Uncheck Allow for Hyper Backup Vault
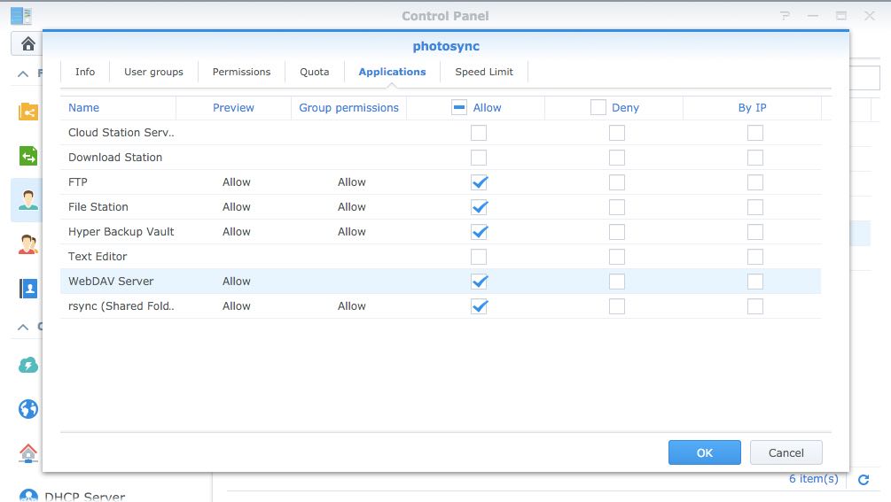This screenshot has width=891, height=502. coord(479,232)
